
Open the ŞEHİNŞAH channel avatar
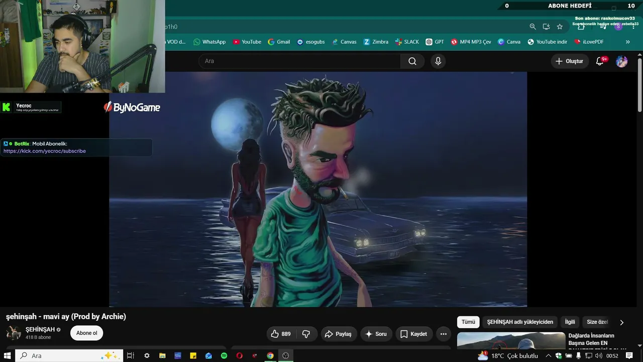[x=14, y=333]
